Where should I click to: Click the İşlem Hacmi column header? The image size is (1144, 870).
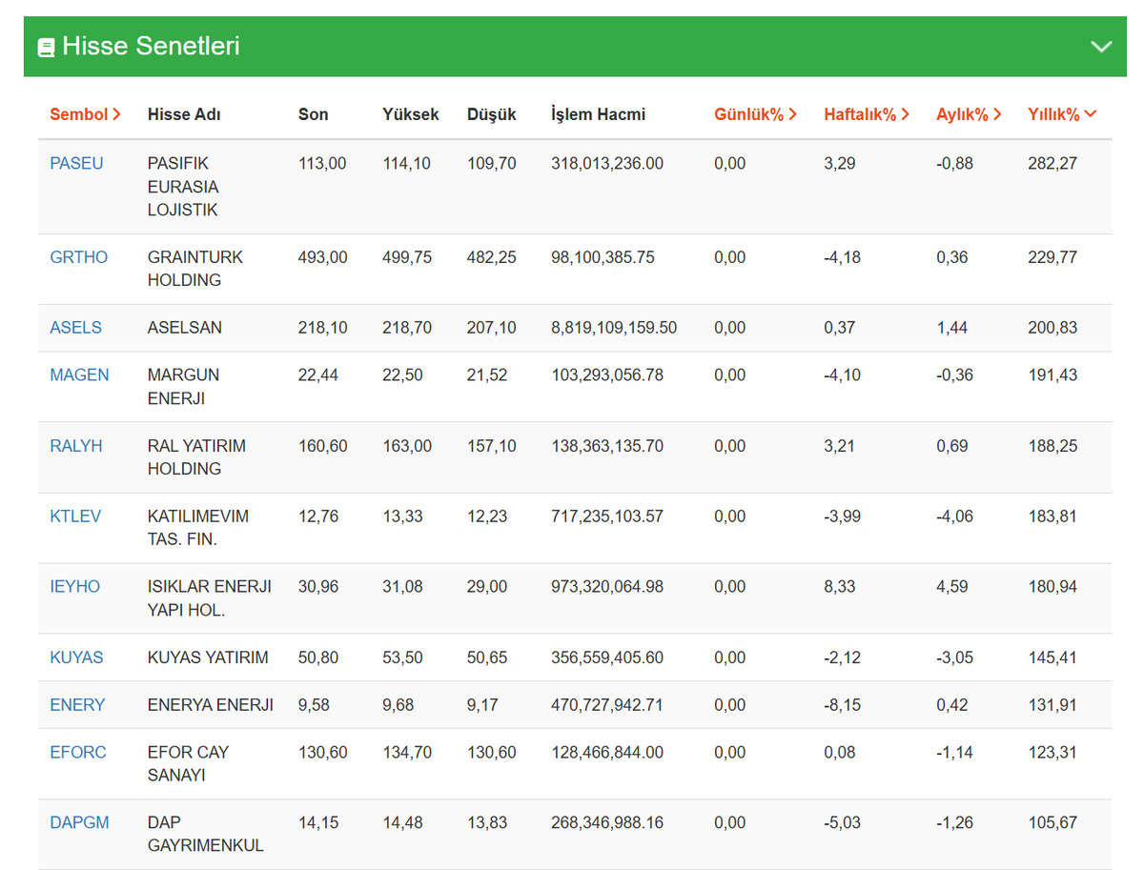coord(598,114)
